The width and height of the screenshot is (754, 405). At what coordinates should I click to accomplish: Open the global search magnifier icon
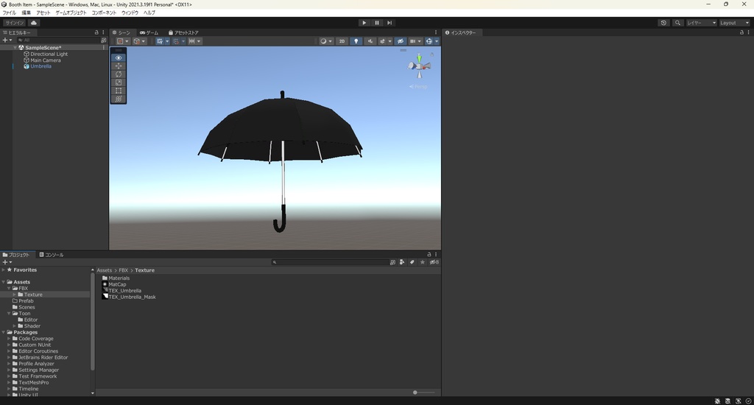677,23
